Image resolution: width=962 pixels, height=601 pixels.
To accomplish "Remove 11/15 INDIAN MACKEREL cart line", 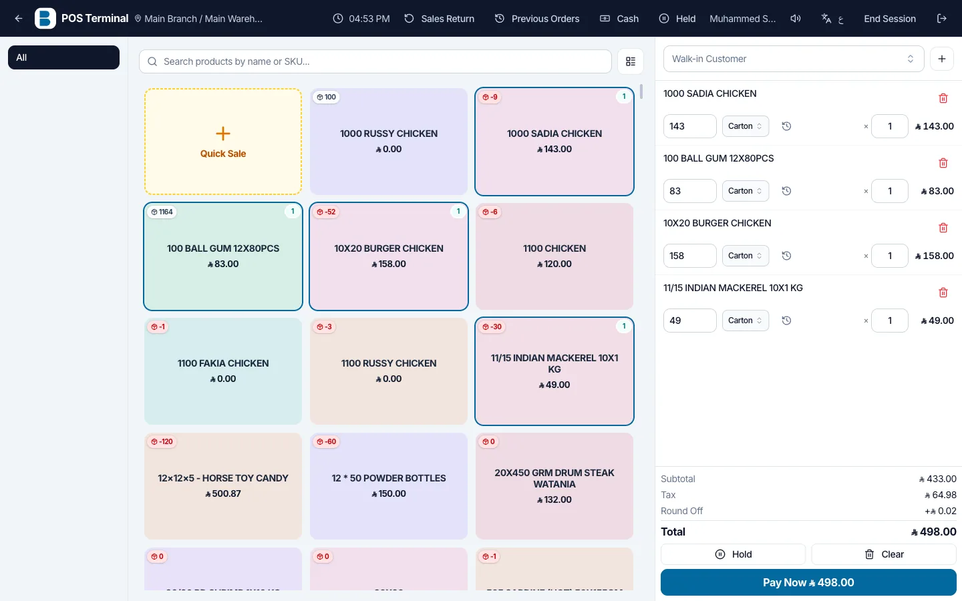I will (943, 292).
